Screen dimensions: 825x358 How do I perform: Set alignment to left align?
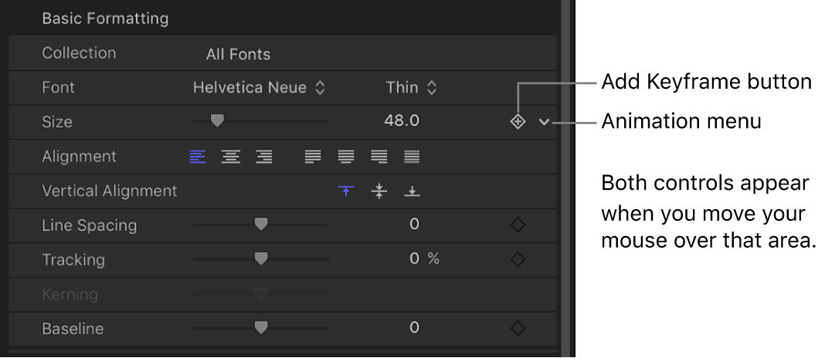tap(198, 157)
